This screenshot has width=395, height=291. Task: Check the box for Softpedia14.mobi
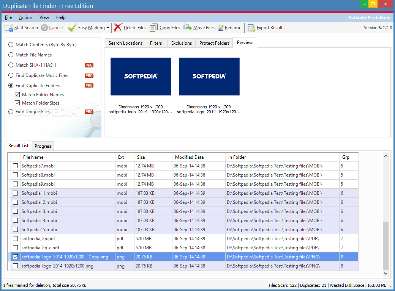15,221
